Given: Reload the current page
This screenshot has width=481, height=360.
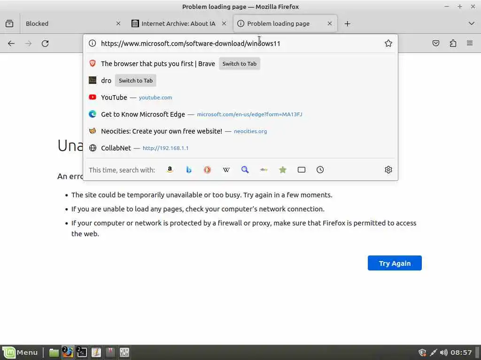Looking at the screenshot, I should [45, 44].
